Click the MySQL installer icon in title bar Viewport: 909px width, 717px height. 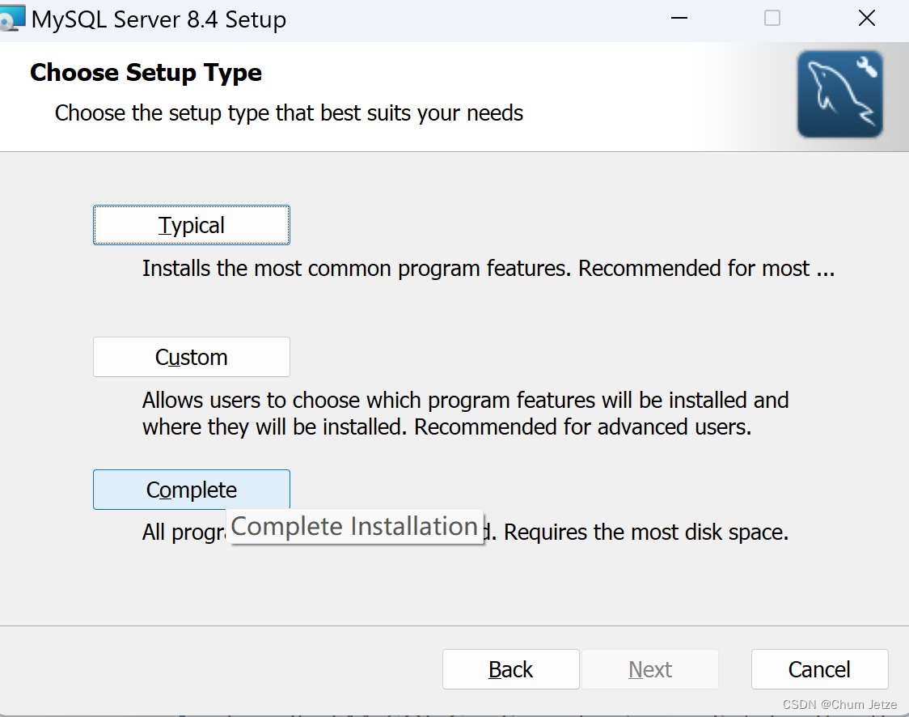tap(12, 18)
